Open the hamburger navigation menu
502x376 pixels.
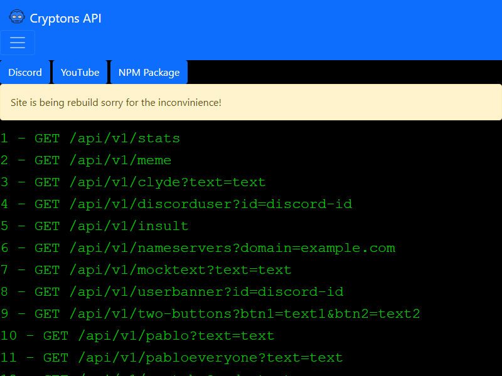18,43
